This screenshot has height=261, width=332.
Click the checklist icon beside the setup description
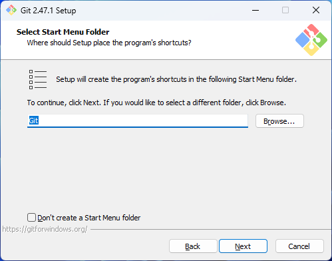pos(38,79)
